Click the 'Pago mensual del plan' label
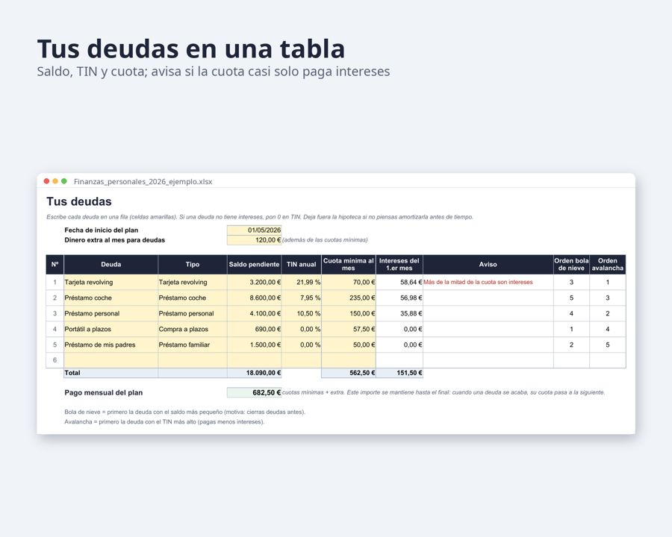The width and height of the screenshot is (672, 537). (103, 393)
